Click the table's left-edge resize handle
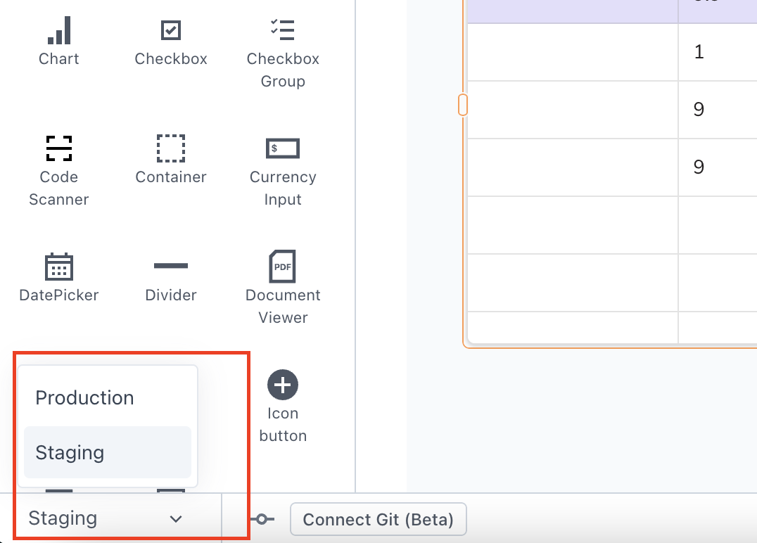 (x=463, y=105)
